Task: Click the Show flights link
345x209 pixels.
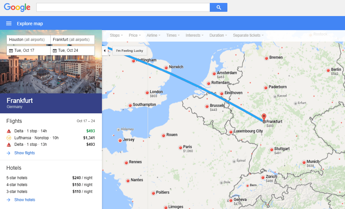Action: [25, 153]
